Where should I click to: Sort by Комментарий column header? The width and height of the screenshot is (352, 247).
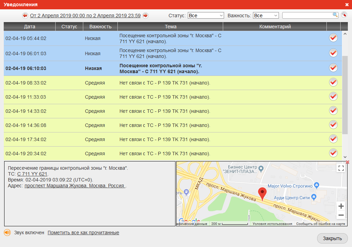click(x=275, y=27)
